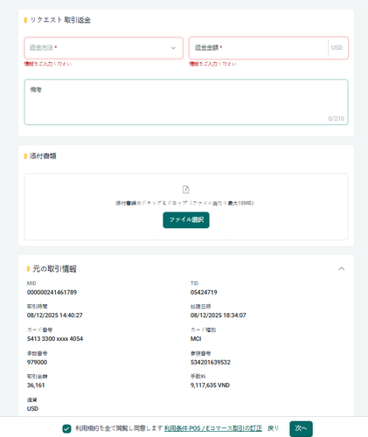Click transaction time 08/12/2025 14:40:27
The width and height of the screenshot is (368, 437).
coord(55,316)
